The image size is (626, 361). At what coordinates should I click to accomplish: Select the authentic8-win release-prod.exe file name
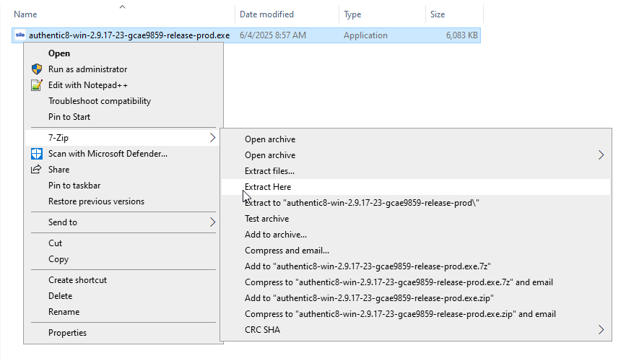(x=129, y=35)
